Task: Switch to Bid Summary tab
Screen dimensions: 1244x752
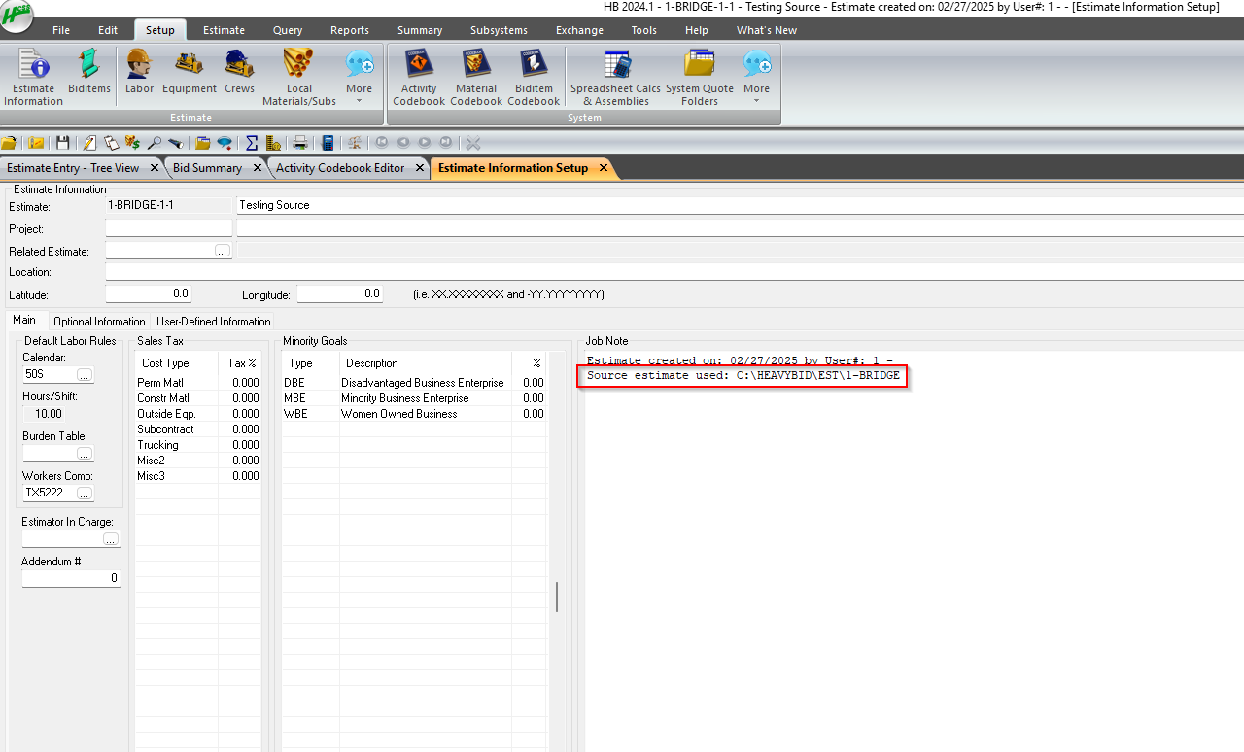Action: click(207, 168)
